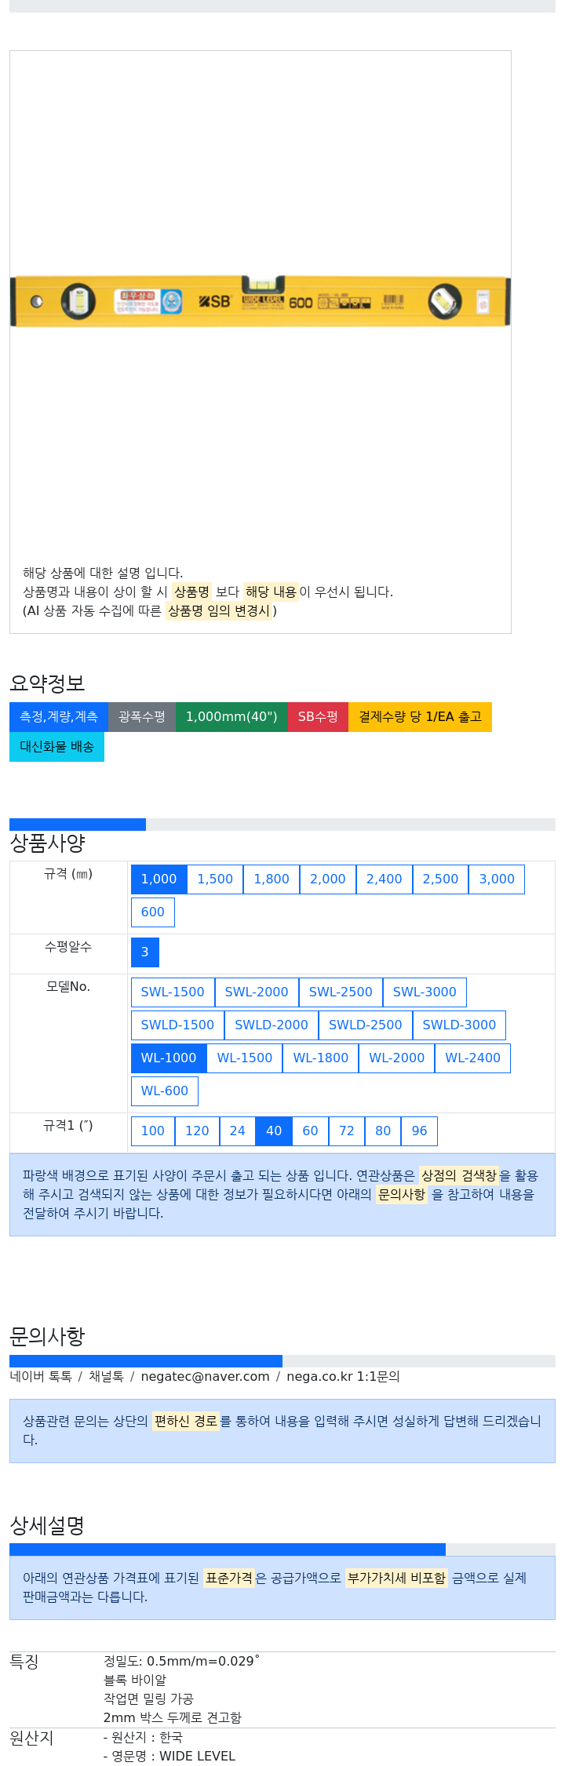This screenshot has height=1766, width=565.
Task: Click the 결제수량 당 1/EA 출고 tag
Action: pos(420,717)
